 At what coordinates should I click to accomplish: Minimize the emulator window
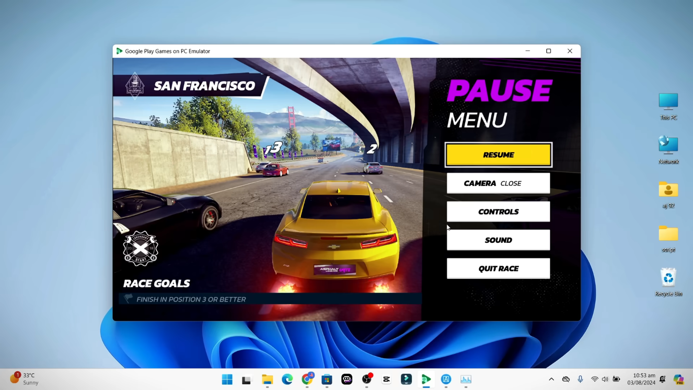click(528, 51)
